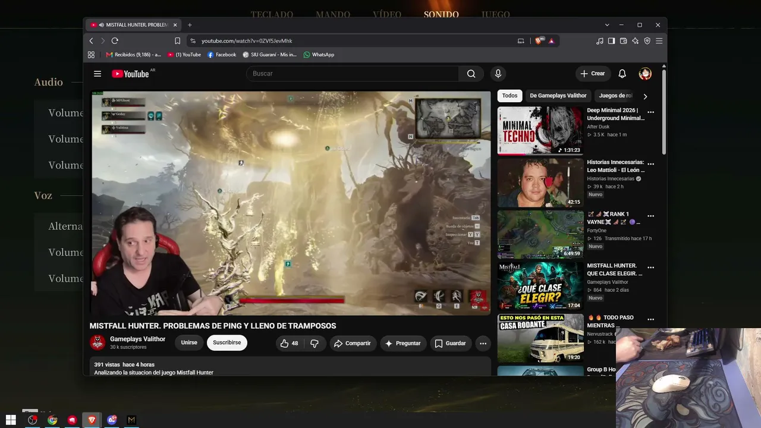Select the Todos filter chip

coord(510,96)
